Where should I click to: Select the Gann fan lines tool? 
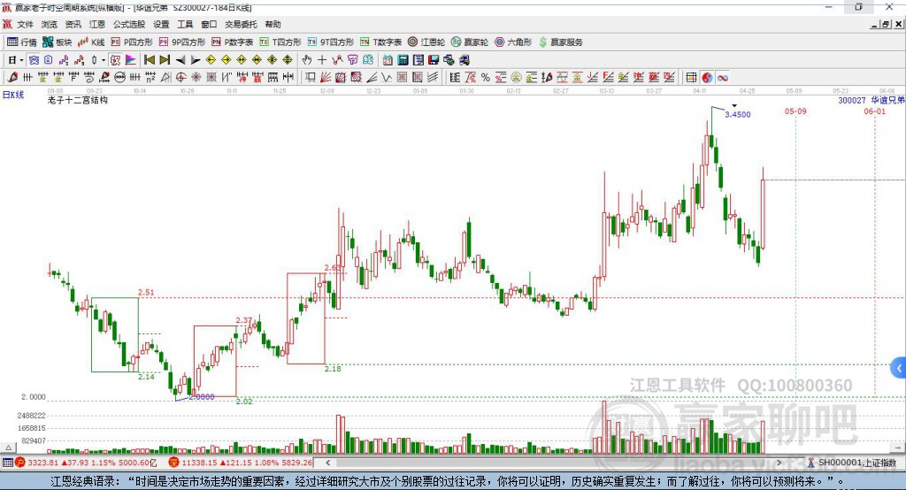tap(326, 78)
